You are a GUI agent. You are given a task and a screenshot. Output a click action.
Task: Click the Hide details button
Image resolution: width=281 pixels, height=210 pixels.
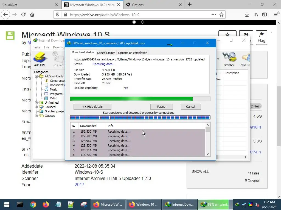point(92,107)
